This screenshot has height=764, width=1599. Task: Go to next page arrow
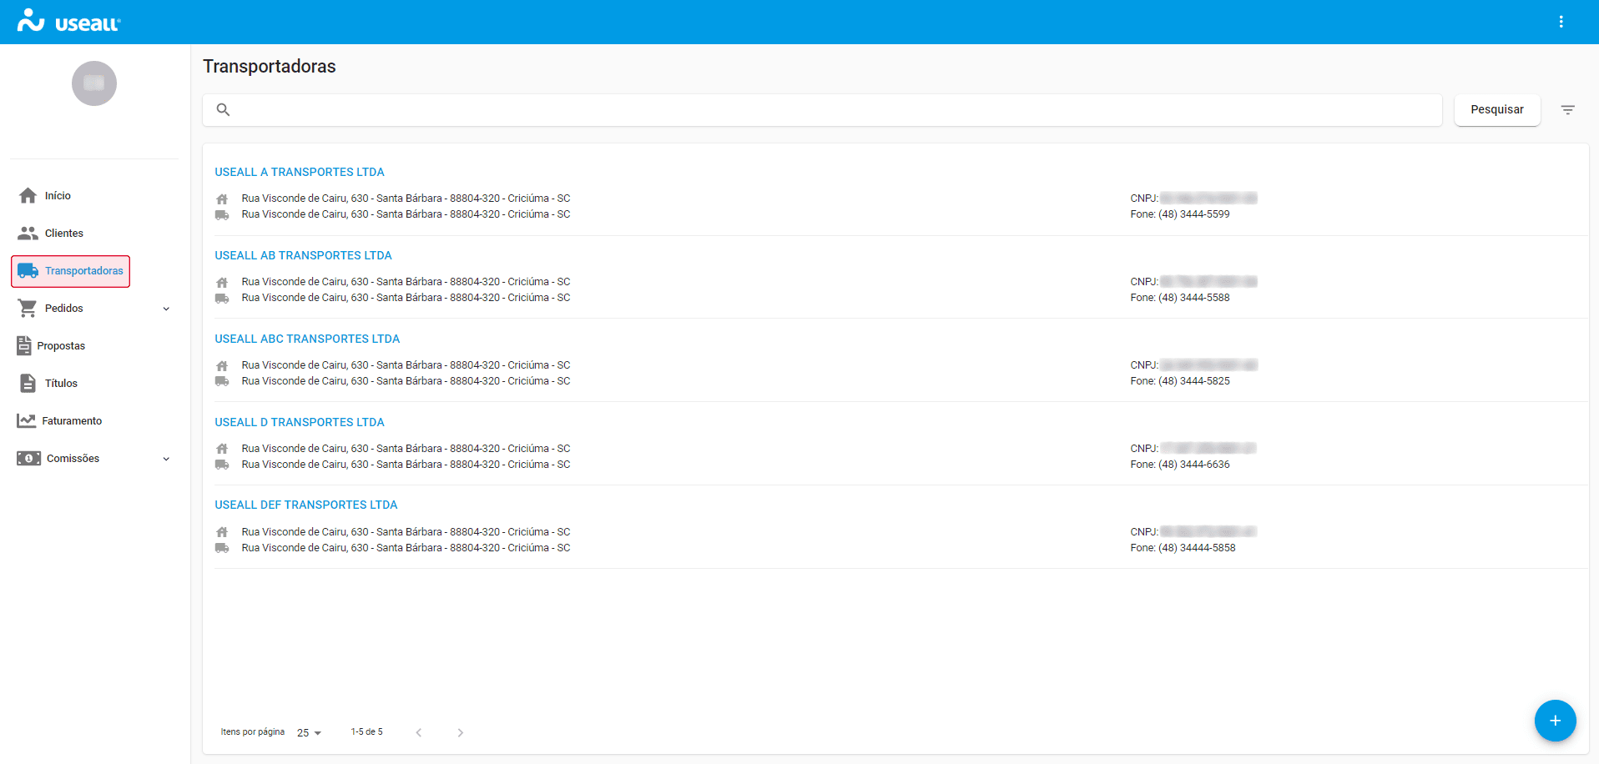[460, 732]
